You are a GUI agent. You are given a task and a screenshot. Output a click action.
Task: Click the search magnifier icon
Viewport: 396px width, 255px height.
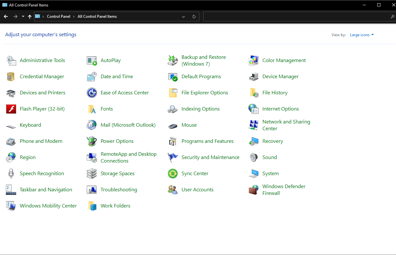pos(392,16)
